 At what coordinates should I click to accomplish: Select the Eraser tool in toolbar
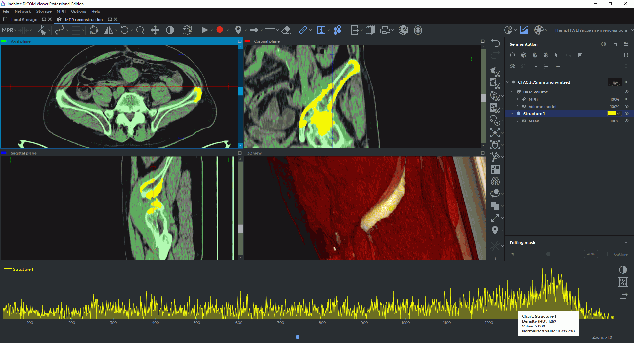[x=286, y=30]
